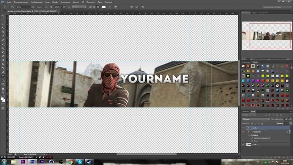293x165 pixels.
Task: Open the anti-aliasing method dropdown
Action: click(x=79, y=7)
